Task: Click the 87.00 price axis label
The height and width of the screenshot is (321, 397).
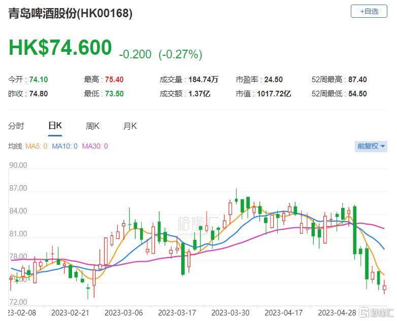Action: [18, 188]
